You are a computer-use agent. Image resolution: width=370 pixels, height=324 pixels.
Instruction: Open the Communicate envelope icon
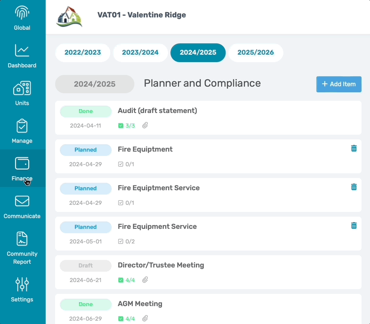point(22,201)
